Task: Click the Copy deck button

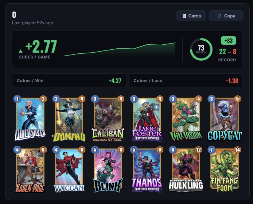Action: coord(226,16)
